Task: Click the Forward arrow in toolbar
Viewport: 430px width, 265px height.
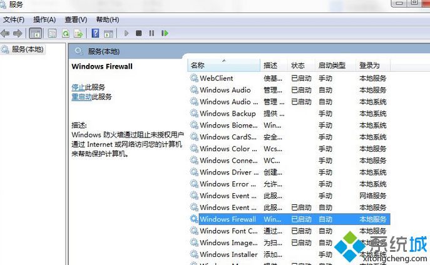Action: point(18,34)
